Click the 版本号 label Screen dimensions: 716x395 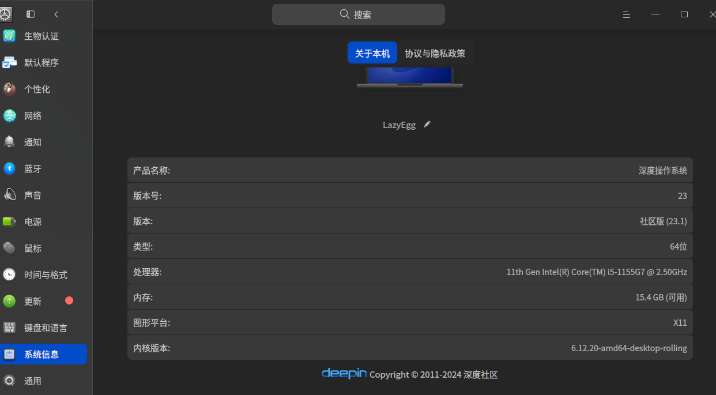pos(147,196)
